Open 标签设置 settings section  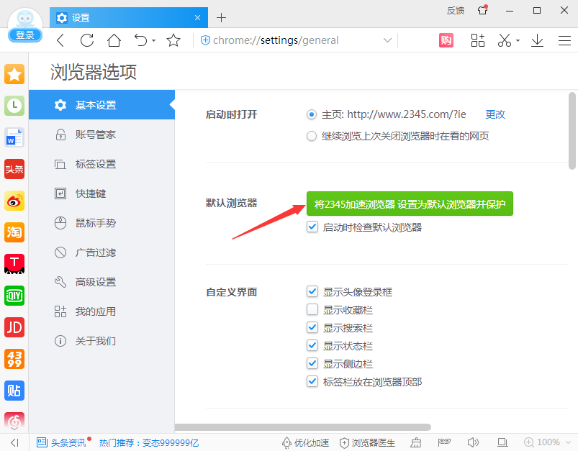101,164
